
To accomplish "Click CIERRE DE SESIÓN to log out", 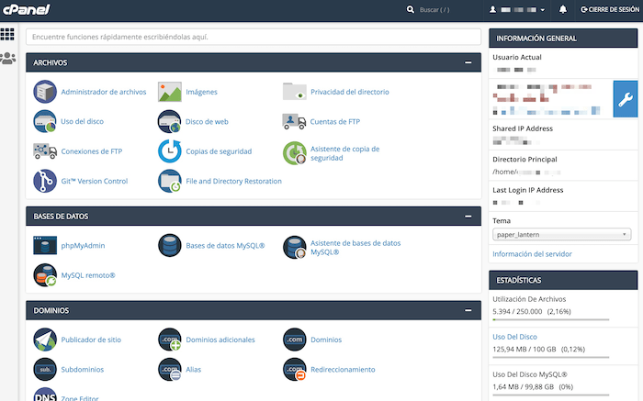I will tap(610, 9).
